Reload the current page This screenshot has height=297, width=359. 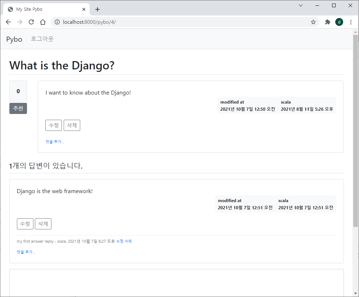pos(31,22)
